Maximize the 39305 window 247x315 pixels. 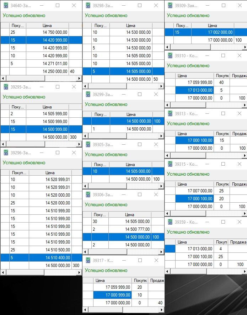click(140, 144)
